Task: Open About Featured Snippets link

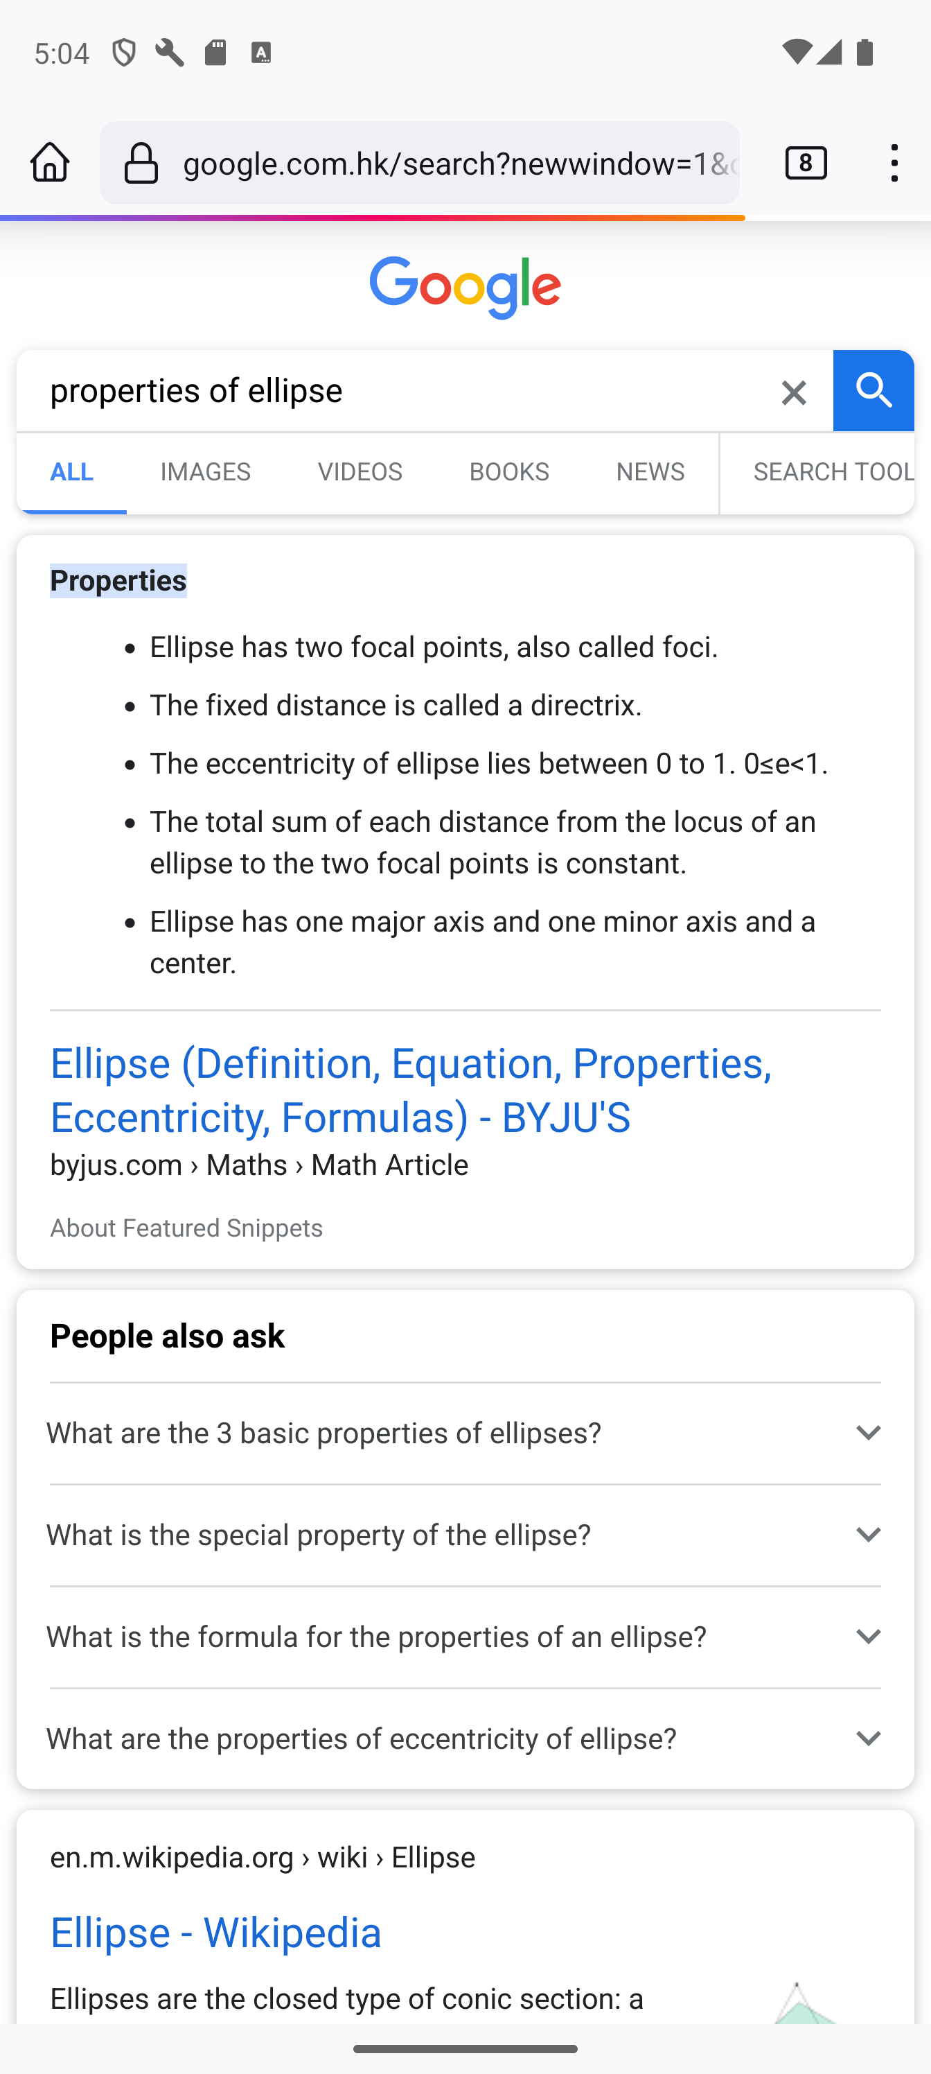Action: tap(186, 1228)
